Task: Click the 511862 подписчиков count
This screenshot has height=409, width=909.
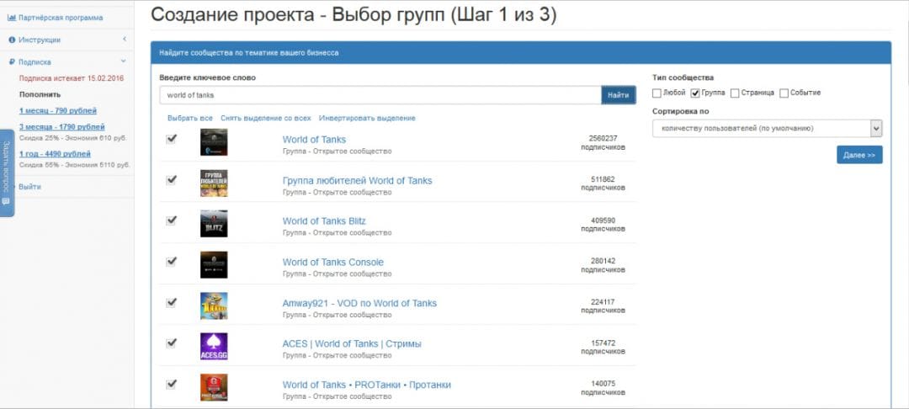Action: 603,183
